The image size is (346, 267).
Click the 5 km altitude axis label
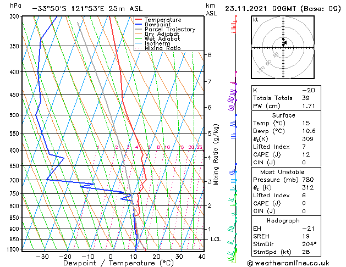210,133
